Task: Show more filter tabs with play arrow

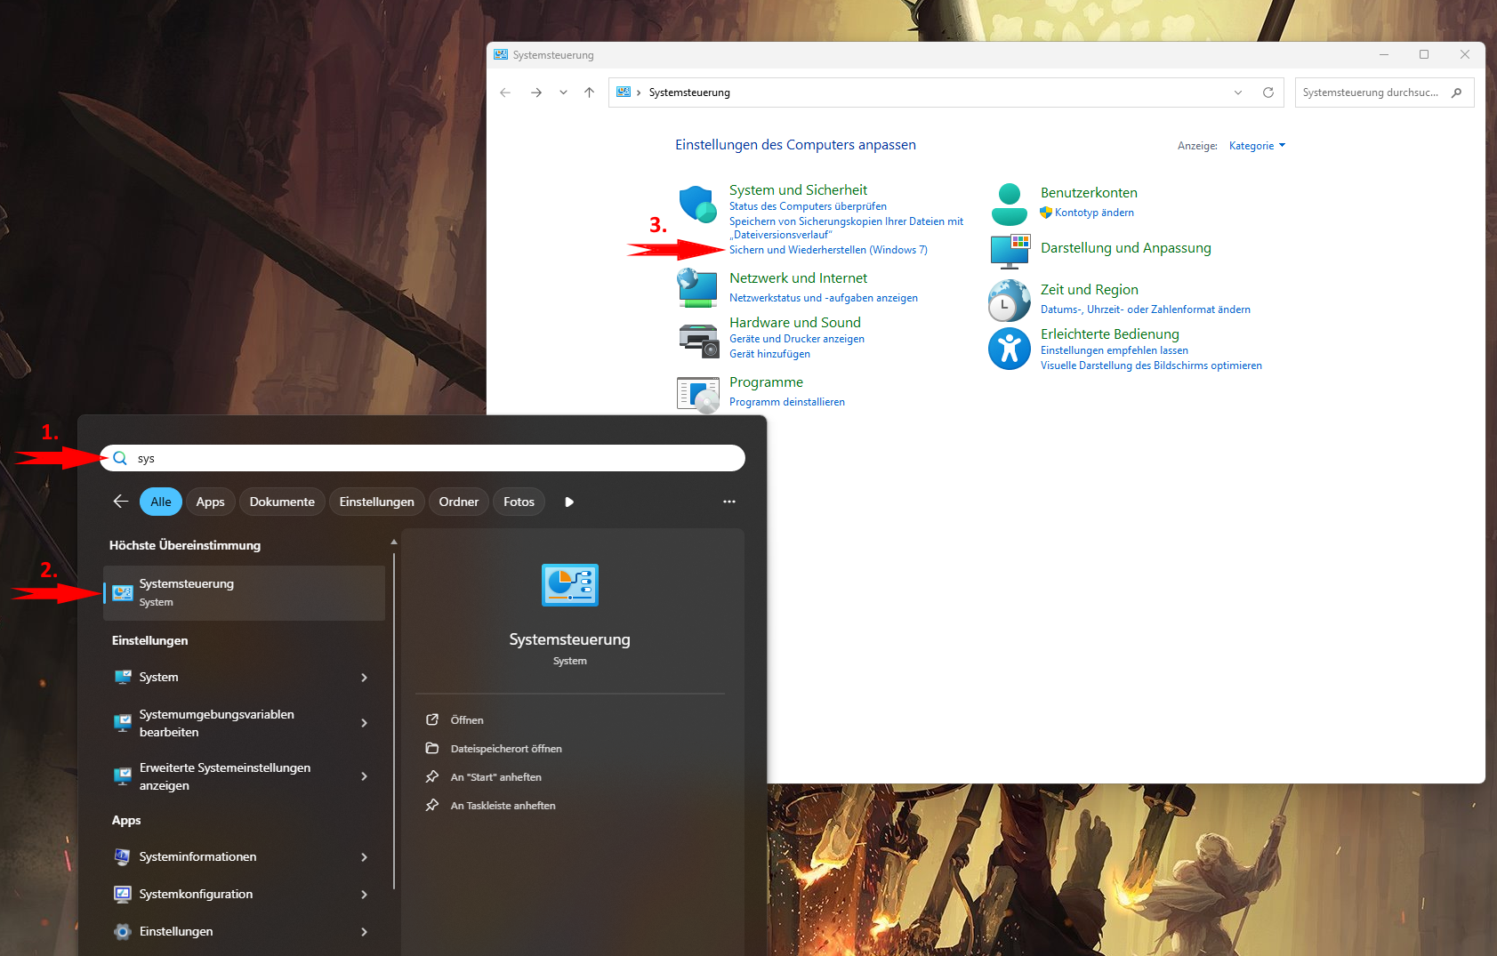Action: pyautogui.click(x=569, y=502)
